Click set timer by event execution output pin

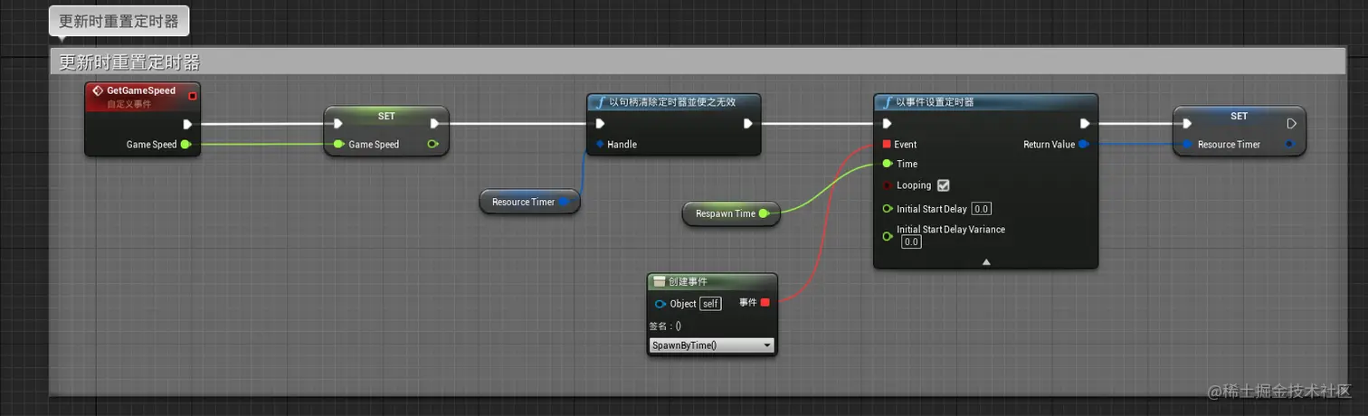(1085, 124)
